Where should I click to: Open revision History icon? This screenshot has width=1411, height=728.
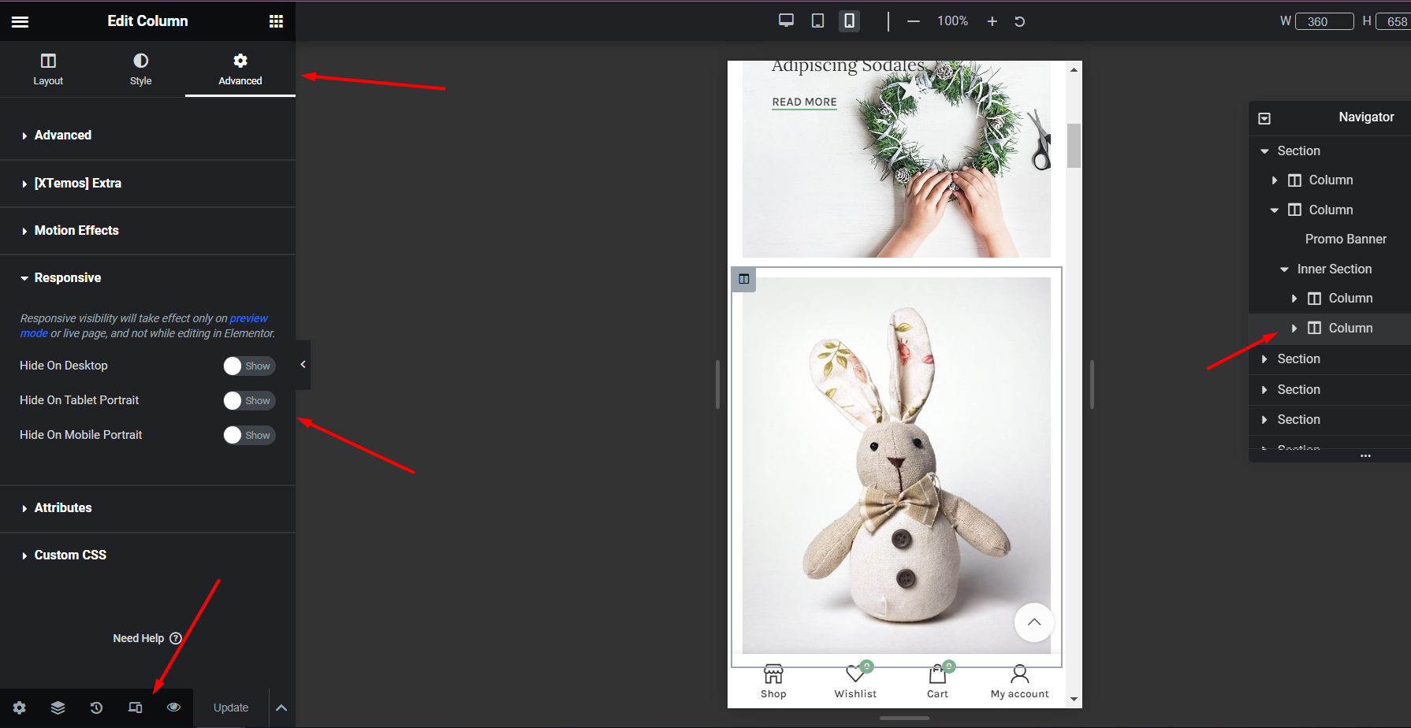click(96, 708)
